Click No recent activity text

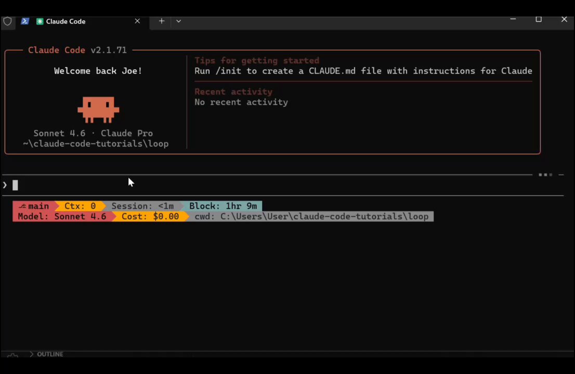(241, 102)
